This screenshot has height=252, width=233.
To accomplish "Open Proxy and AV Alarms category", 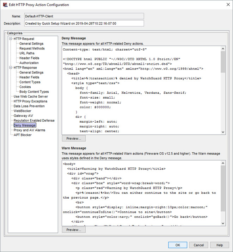I will tap(29, 130).
